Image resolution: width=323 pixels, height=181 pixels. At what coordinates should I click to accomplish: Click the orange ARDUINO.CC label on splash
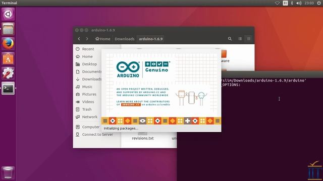coord(131,105)
